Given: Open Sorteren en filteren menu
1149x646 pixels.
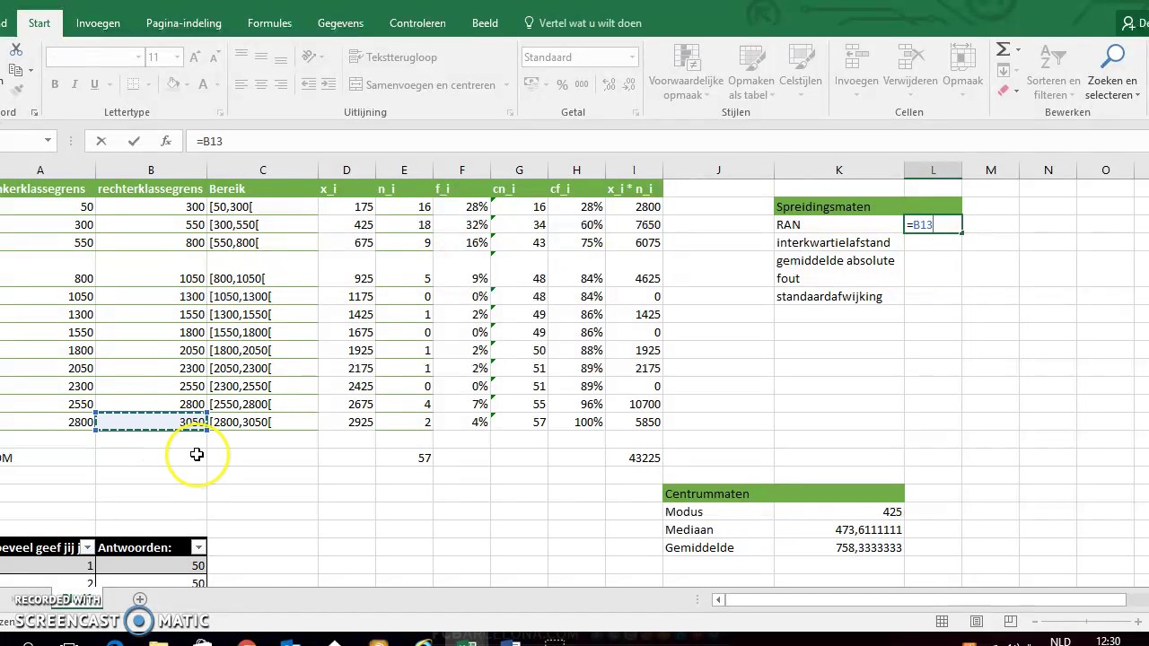Looking at the screenshot, I should 1053,72.
